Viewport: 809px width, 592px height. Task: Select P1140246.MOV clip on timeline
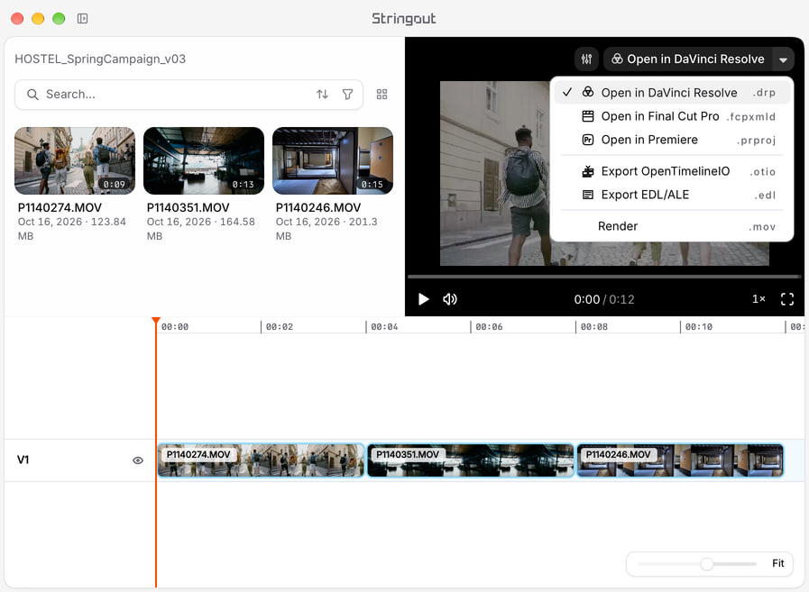pos(680,460)
